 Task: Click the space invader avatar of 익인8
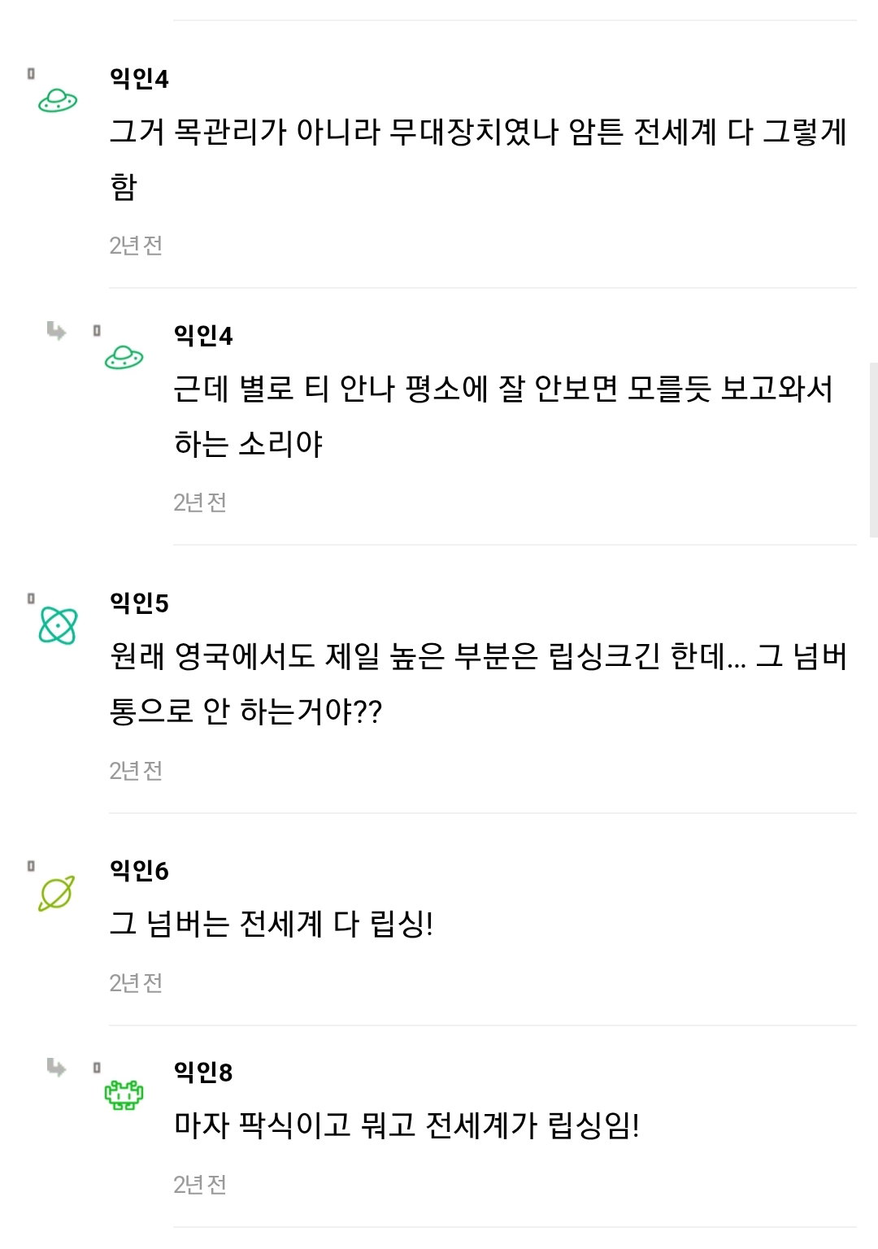pos(124,1095)
